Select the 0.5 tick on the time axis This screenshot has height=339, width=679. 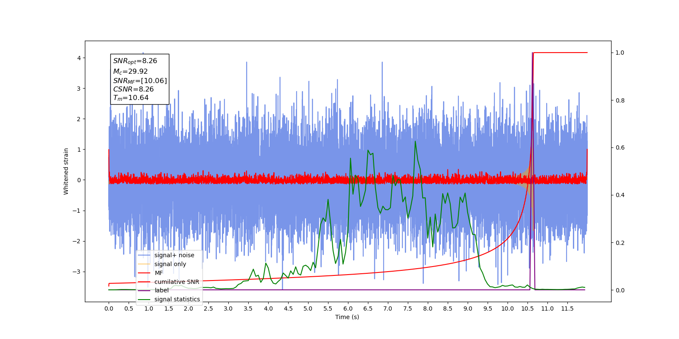tap(129, 308)
